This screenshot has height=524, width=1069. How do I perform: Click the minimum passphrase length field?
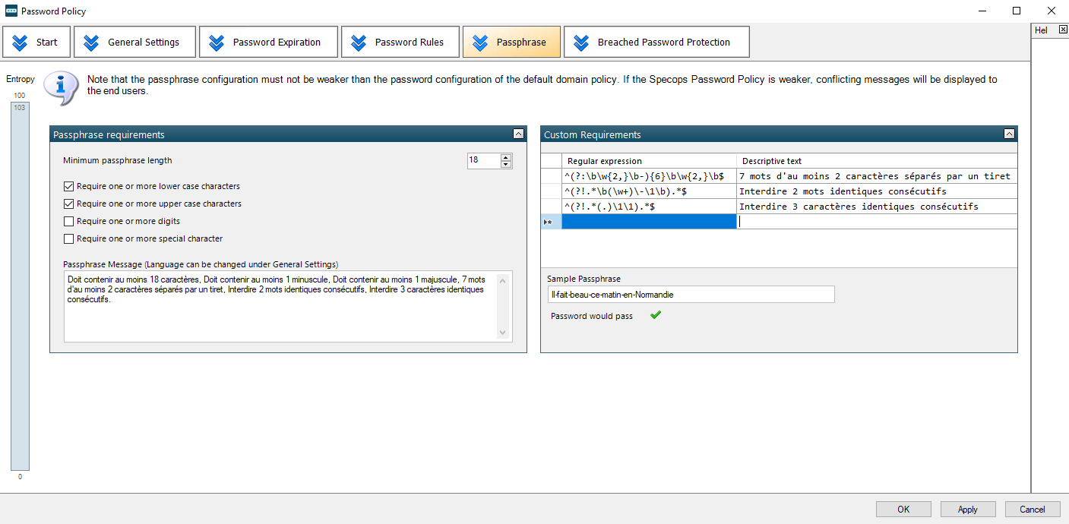[x=483, y=160]
